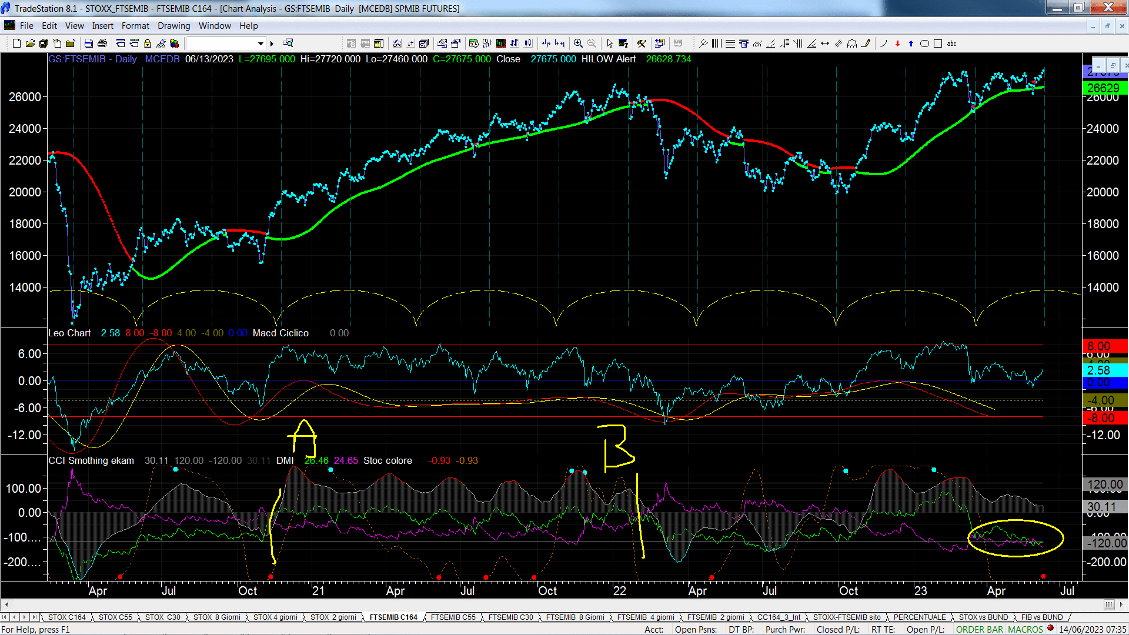Click the go arrow beside combo box
1129x635 pixels.
click(x=272, y=44)
